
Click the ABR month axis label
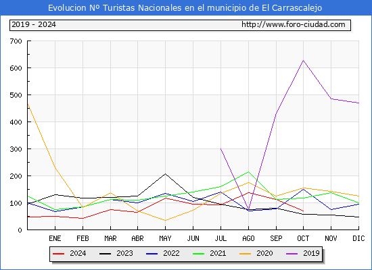(137, 238)
